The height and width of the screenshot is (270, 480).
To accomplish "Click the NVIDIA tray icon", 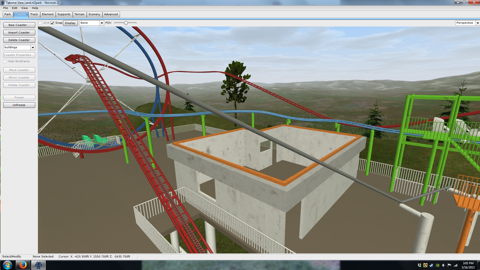I will [437, 265].
